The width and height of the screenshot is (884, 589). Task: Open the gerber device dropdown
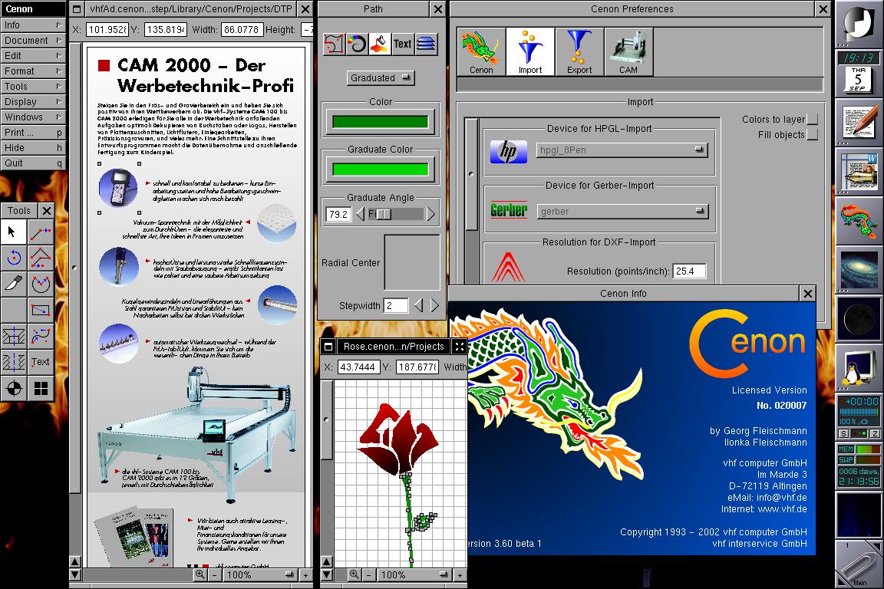(621, 212)
